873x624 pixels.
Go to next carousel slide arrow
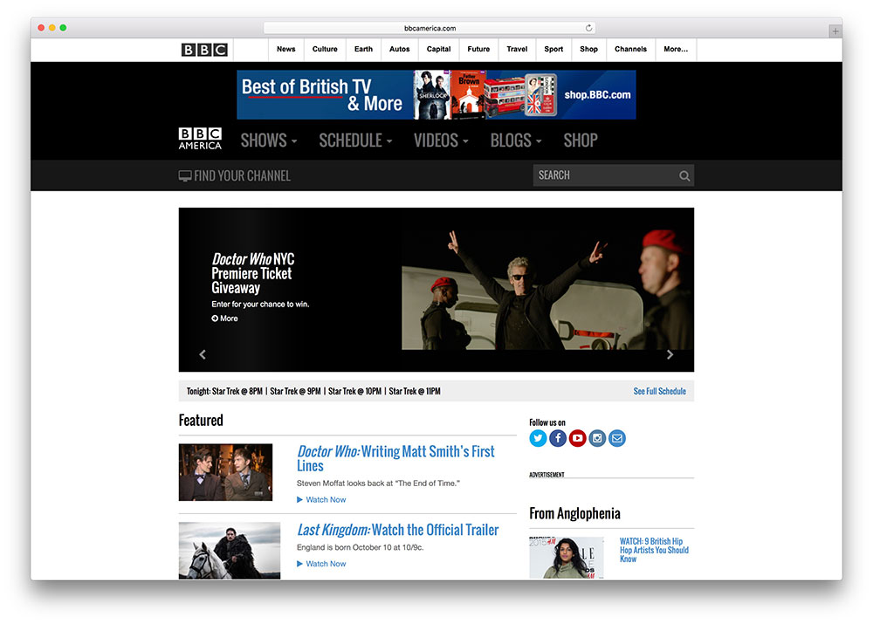pos(670,354)
